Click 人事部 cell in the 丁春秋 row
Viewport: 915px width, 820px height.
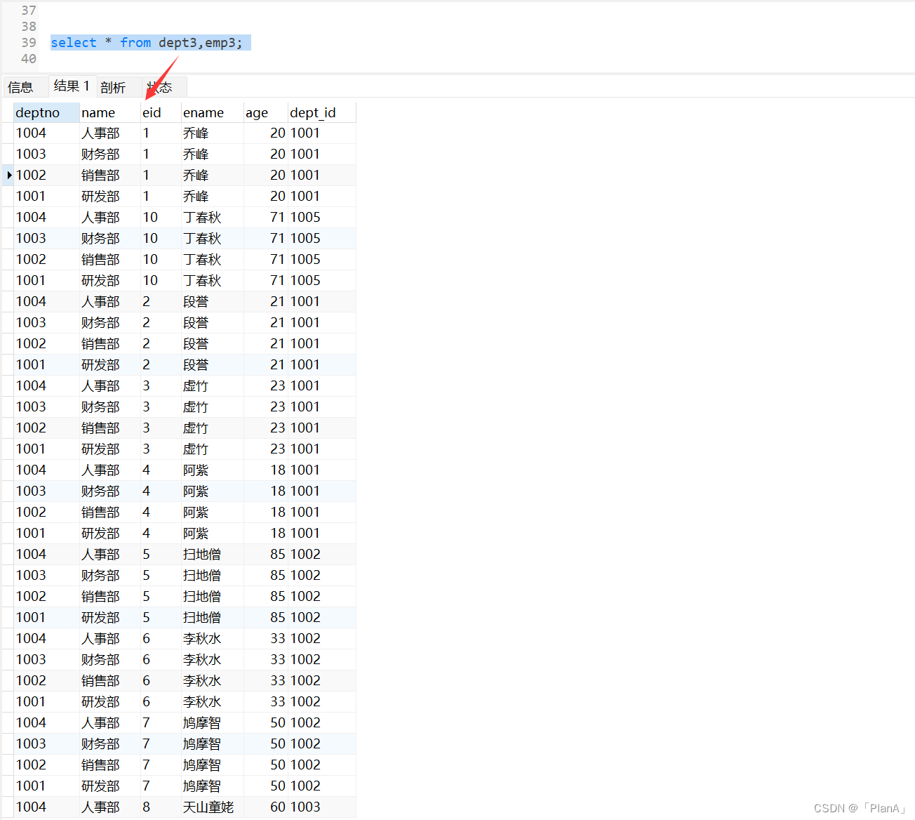coord(109,217)
